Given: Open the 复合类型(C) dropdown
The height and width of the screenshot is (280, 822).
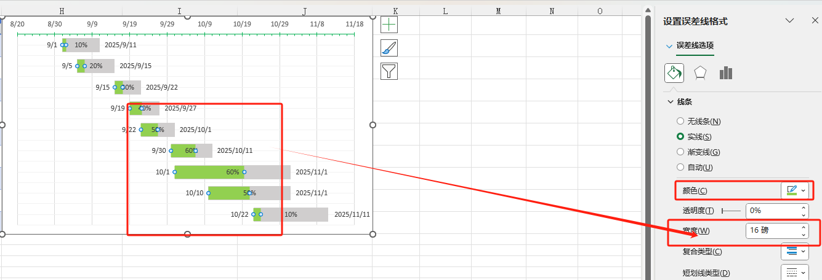Looking at the screenshot, I should coord(795,251).
